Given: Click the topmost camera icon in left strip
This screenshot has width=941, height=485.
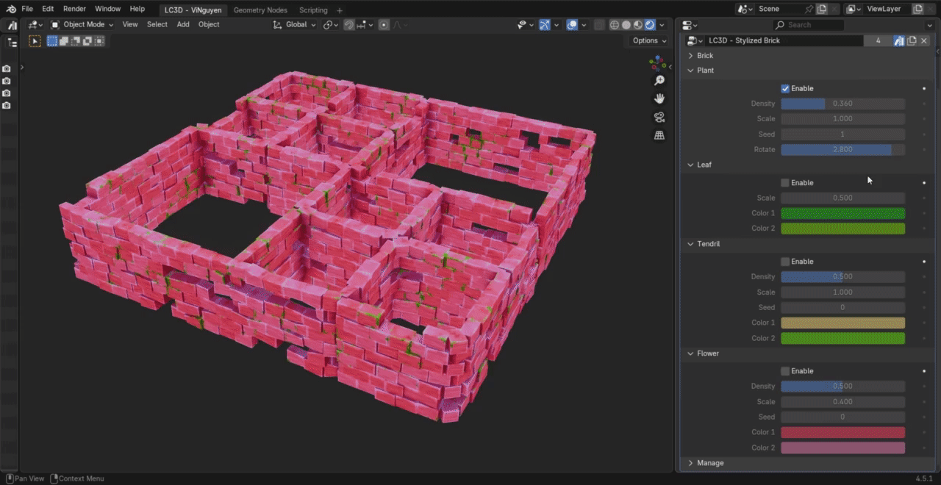Looking at the screenshot, I should click(7, 68).
